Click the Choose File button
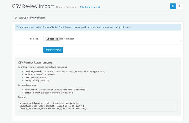Screen dimensions: 189x123 coord(53,39)
